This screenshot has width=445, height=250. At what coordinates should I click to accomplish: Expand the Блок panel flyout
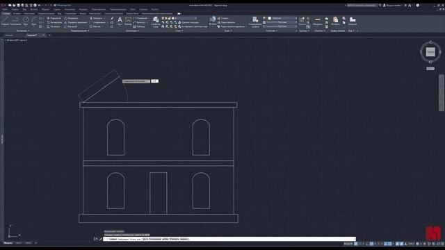point(228,31)
